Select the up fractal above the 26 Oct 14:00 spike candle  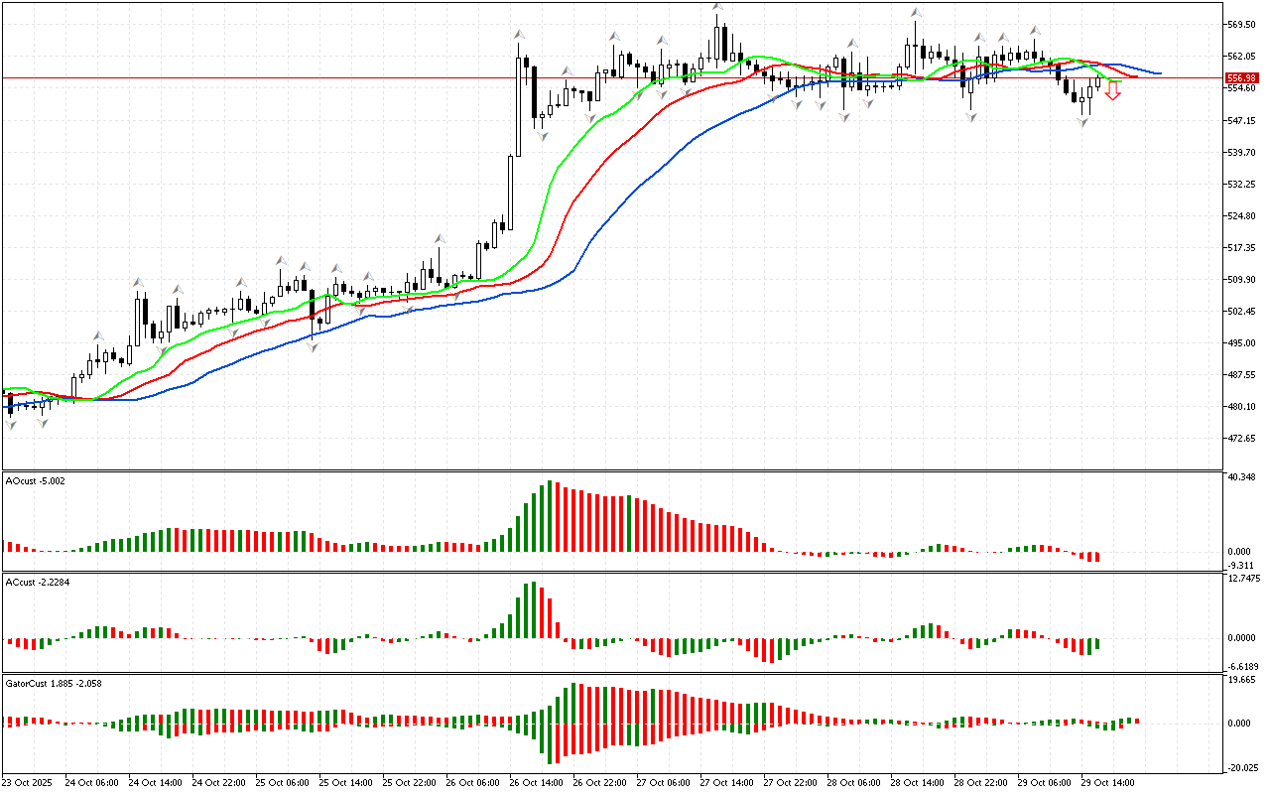point(519,35)
